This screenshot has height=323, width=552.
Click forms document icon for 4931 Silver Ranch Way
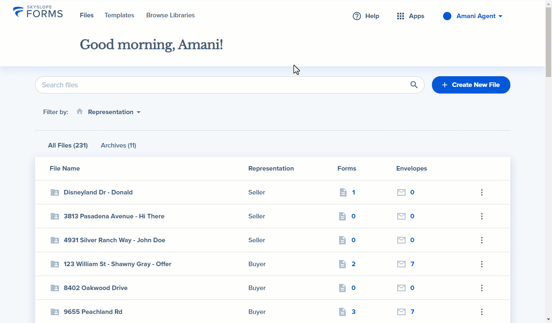[342, 240]
